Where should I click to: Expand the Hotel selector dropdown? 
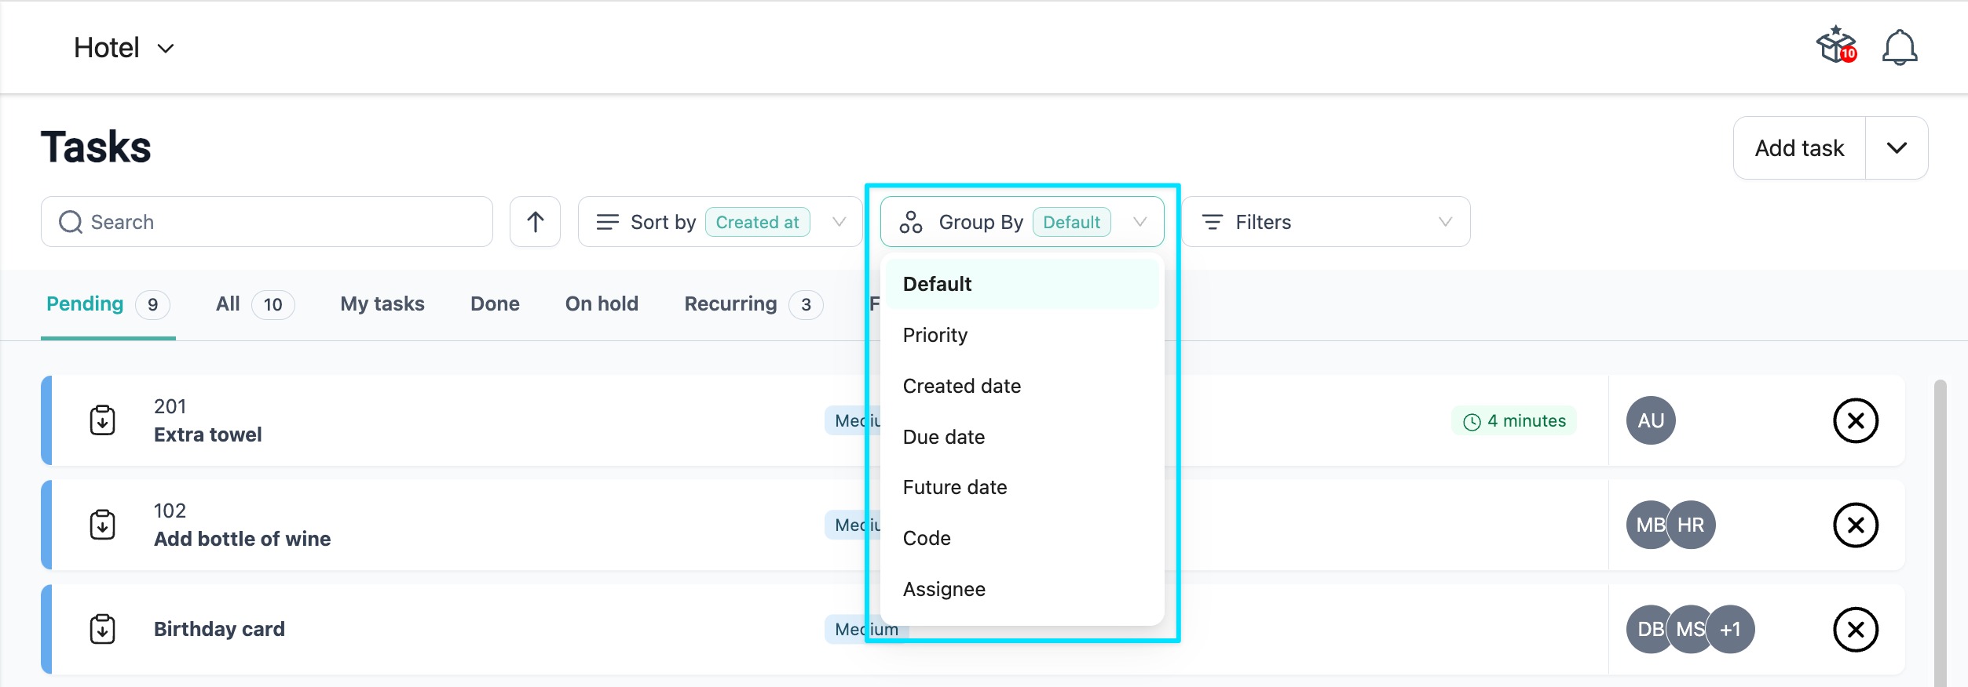click(x=124, y=48)
